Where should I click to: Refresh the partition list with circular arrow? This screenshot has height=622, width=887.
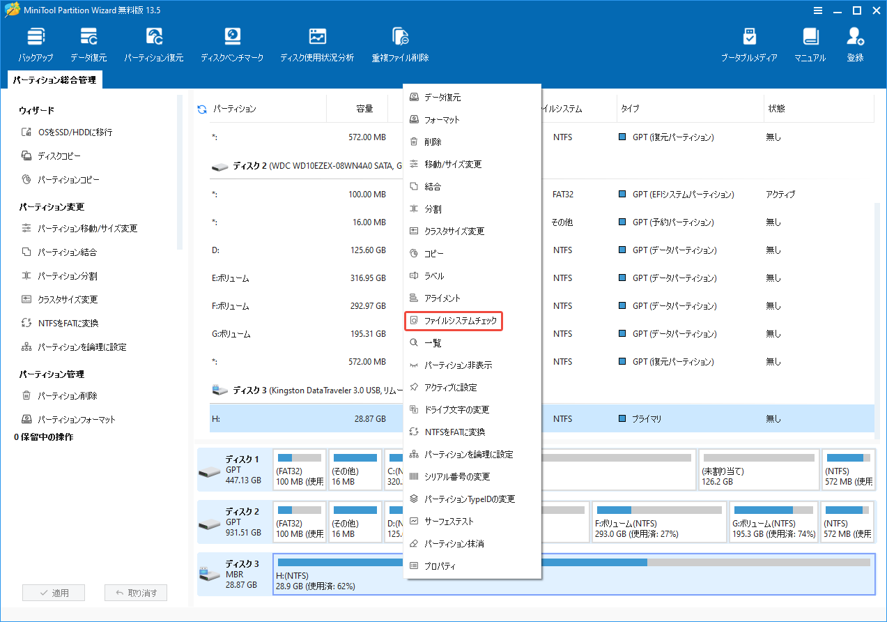[x=201, y=109]
